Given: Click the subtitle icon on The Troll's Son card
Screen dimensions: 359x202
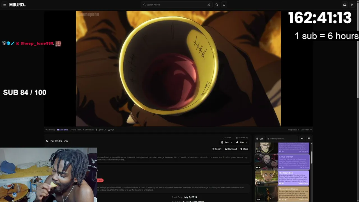Looking at the screenshot, I should [x=280, y=183].
